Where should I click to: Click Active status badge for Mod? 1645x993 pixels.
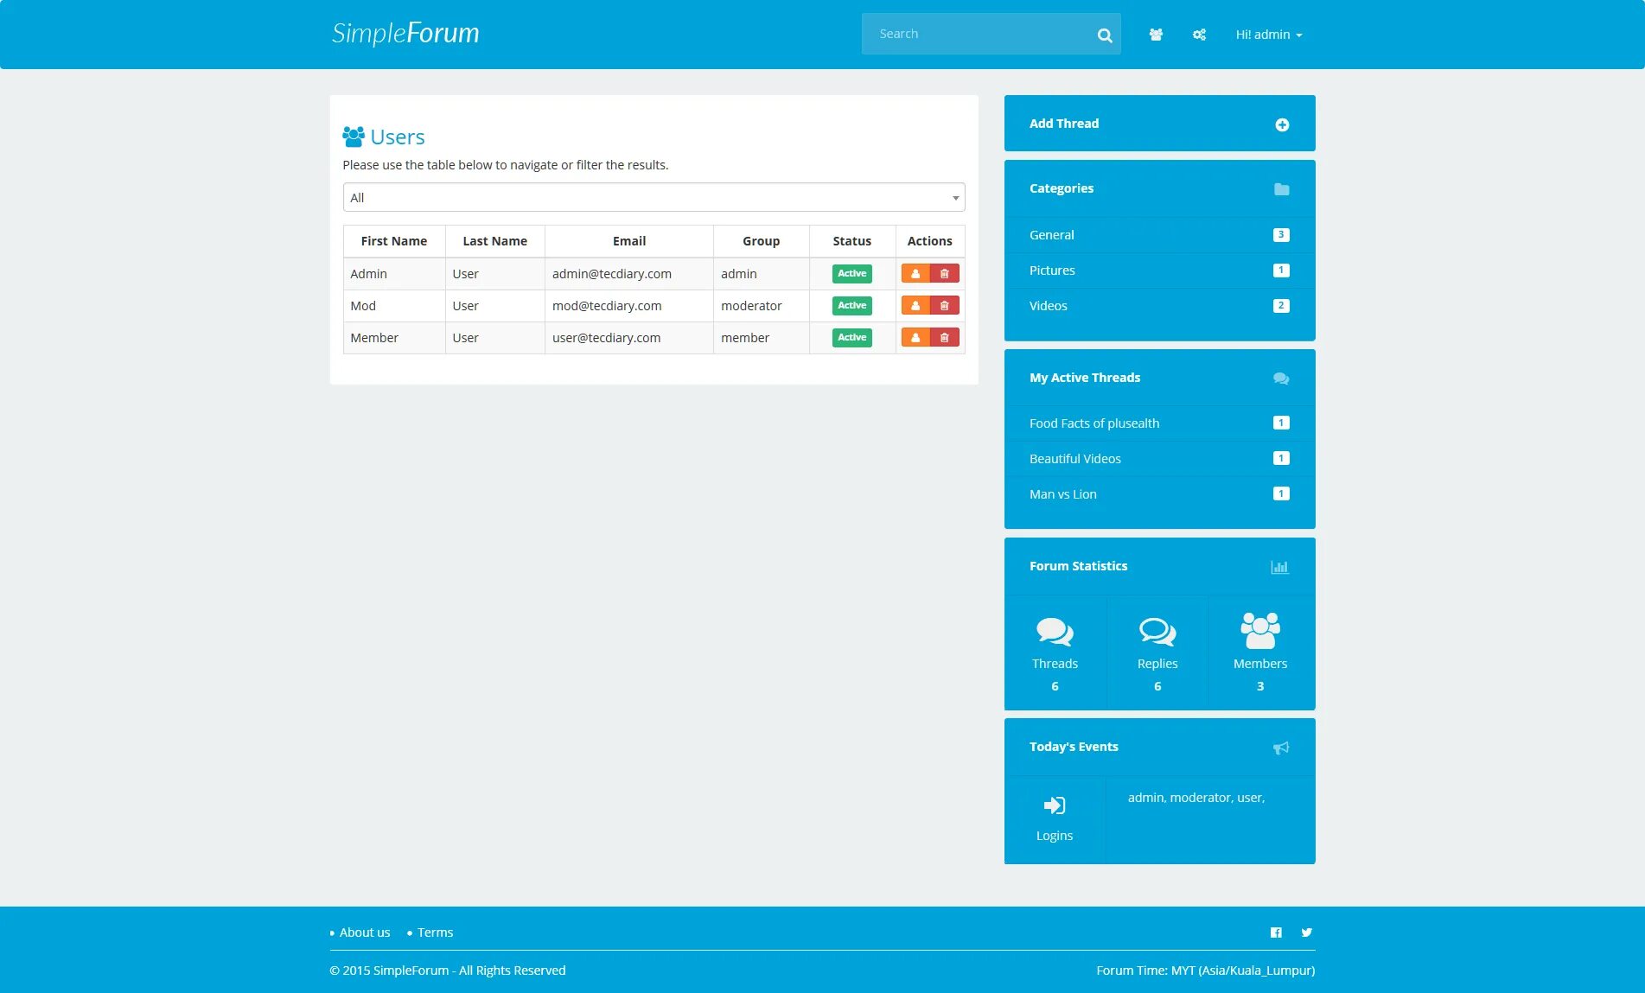[x=851, y=305]
